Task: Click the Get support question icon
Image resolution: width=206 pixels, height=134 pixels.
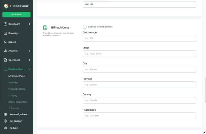Action: click(x=6, y=121)
